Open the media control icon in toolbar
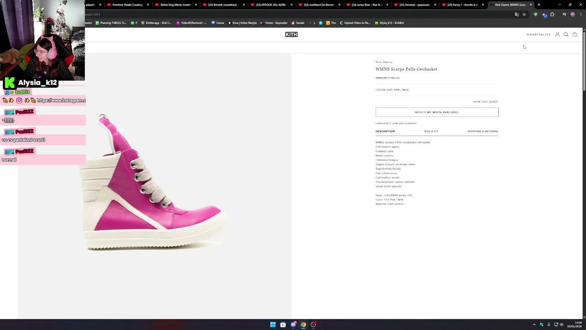 click(x=564, y=14)
